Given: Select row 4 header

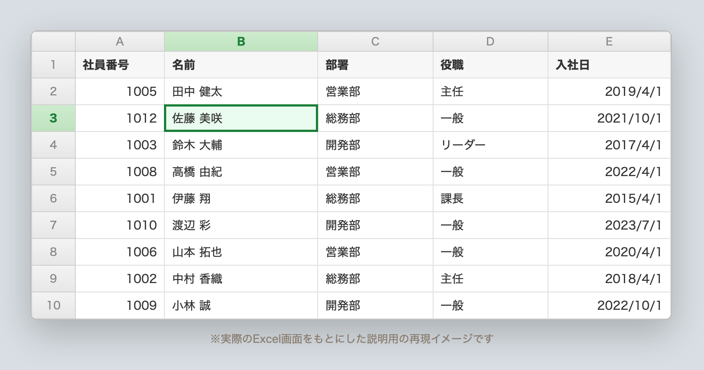Looking at the screenshot, I should pyautogui.click(x=53, y=145).
